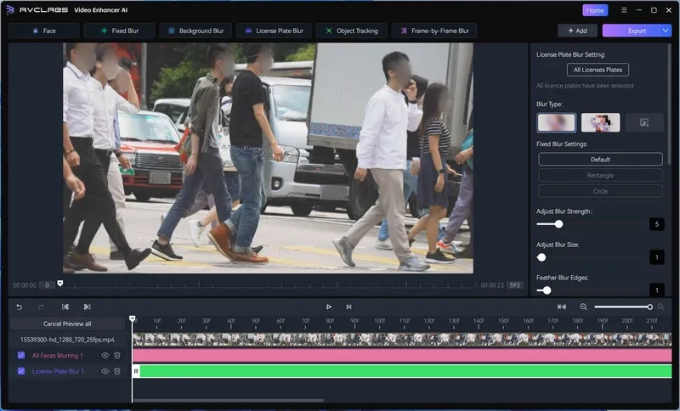Image resolution: width=680 pixels, height=411 pixels.
Task: Select the License Plate Blur 1 label
Action: coord(58,372)
